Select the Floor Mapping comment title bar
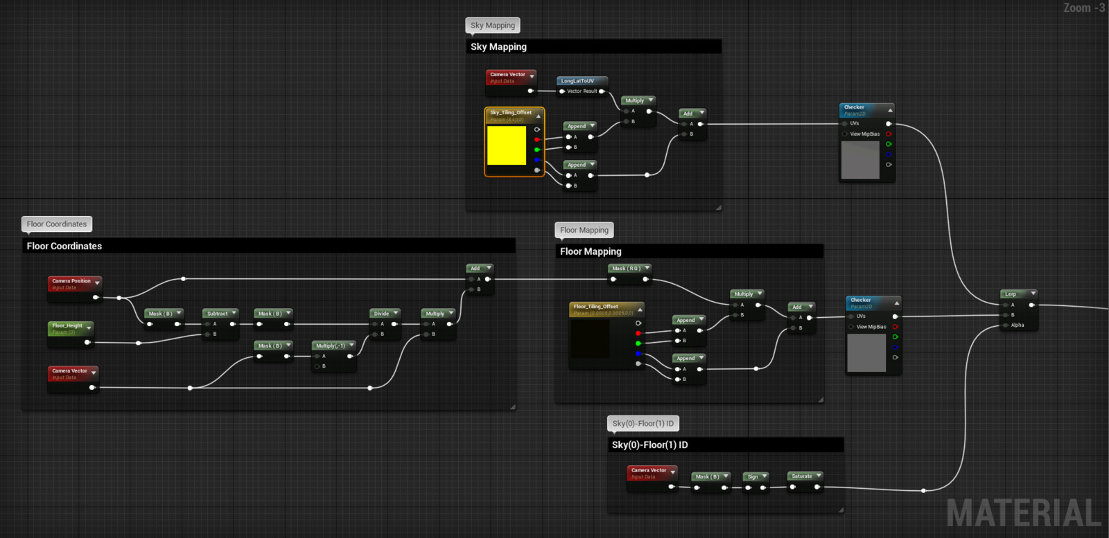Viewport: 1109px width, 538px height. pos(689,251)
